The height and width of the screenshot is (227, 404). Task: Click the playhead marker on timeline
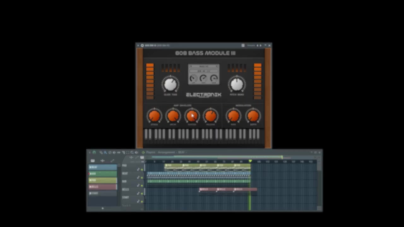[x=250, y=161]
